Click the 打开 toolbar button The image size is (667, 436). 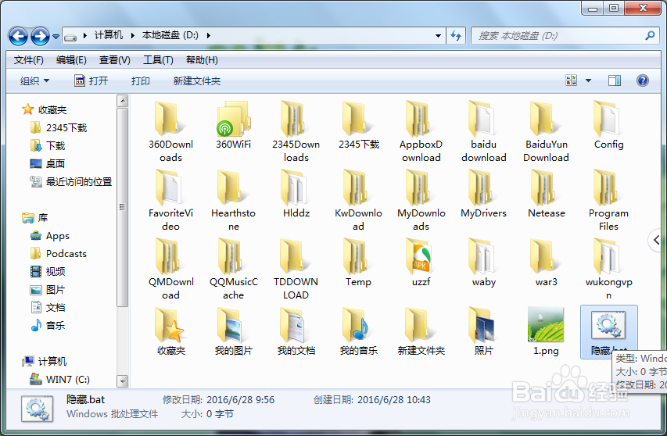click(x=91, y=80)
